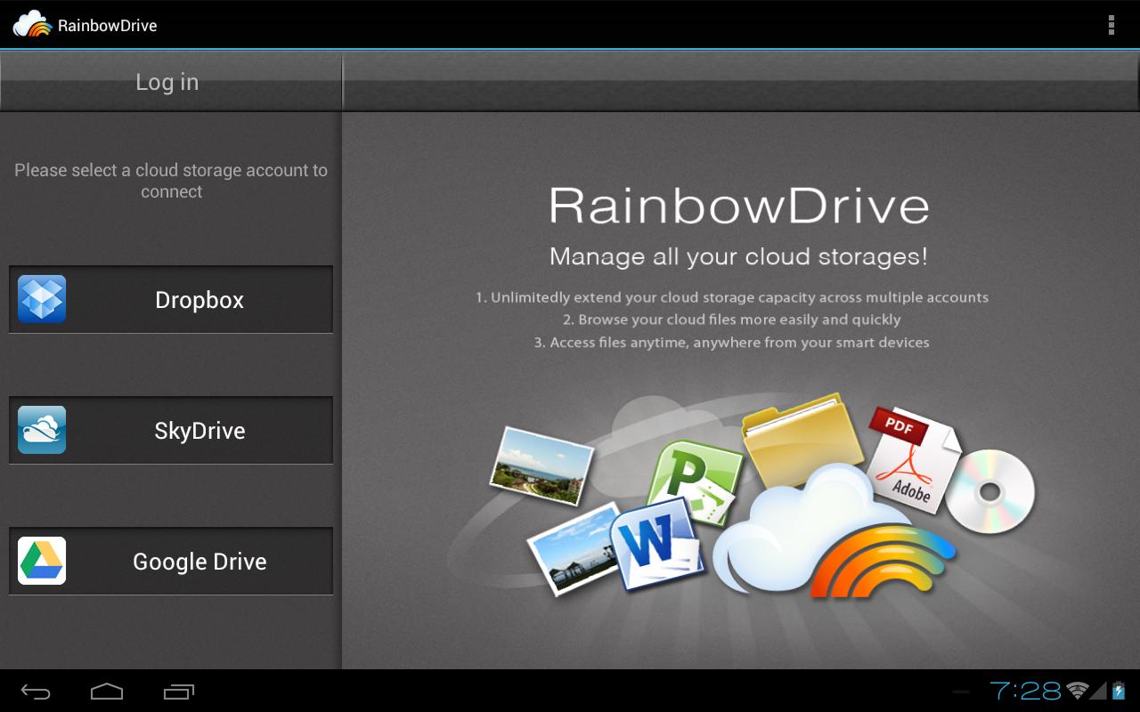Screen dimensions: 1140x712
Task: Click the 7:28 system clock
Action: click(x=1025, y=691)
